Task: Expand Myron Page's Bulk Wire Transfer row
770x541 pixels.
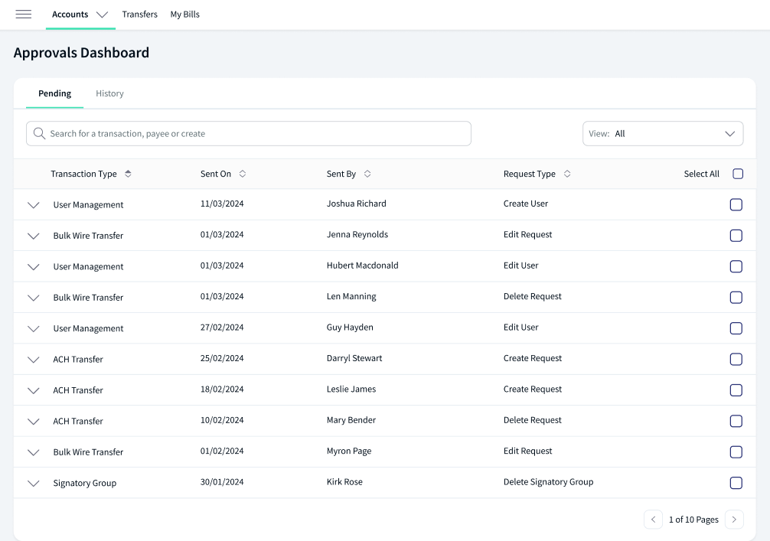Action: pyautogui.click(x=34, y=453)
